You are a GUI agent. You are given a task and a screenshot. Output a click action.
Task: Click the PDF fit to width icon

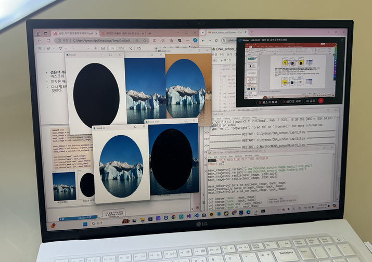103,48
